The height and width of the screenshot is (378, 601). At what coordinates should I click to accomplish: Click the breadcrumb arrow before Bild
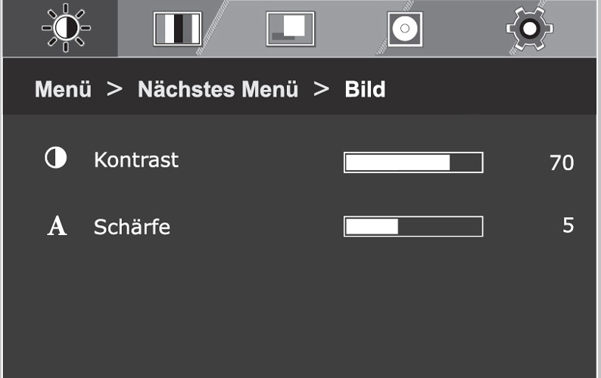tap(321, 89)
